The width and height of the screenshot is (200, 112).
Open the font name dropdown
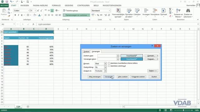pos(29,11)
